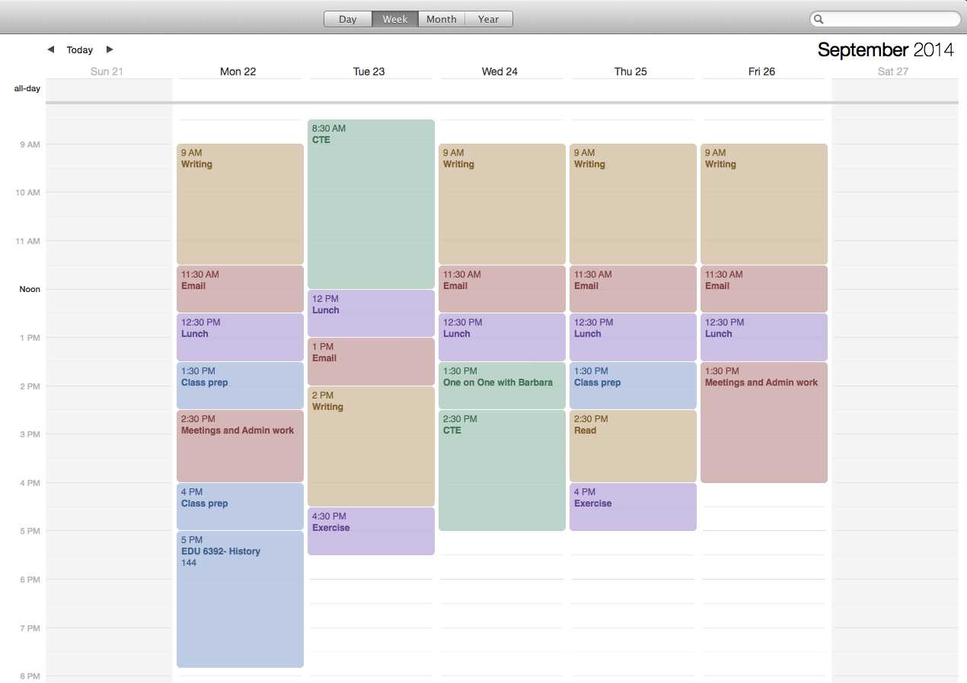Switch to Year view
967x683 pixels.
tap(489, 19)
